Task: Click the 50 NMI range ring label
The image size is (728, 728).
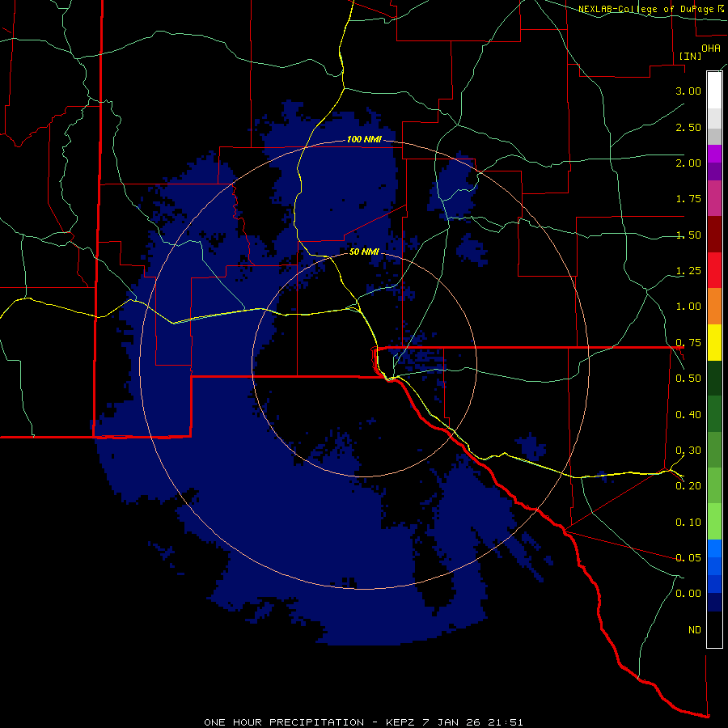Action: 364,252
